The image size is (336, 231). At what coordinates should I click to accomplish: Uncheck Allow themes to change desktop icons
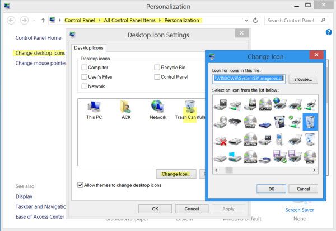(80, 185)
